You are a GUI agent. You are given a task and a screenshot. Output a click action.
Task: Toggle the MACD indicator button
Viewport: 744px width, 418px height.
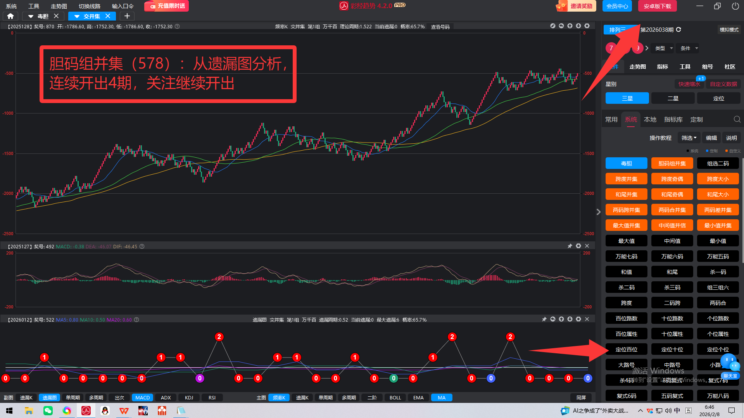pos(142,397)
